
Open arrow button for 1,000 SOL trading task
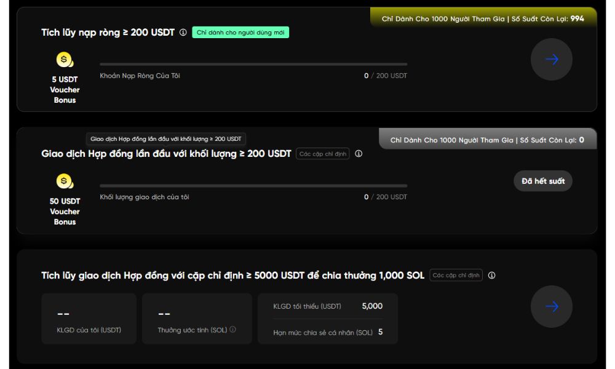click(552, 306)
